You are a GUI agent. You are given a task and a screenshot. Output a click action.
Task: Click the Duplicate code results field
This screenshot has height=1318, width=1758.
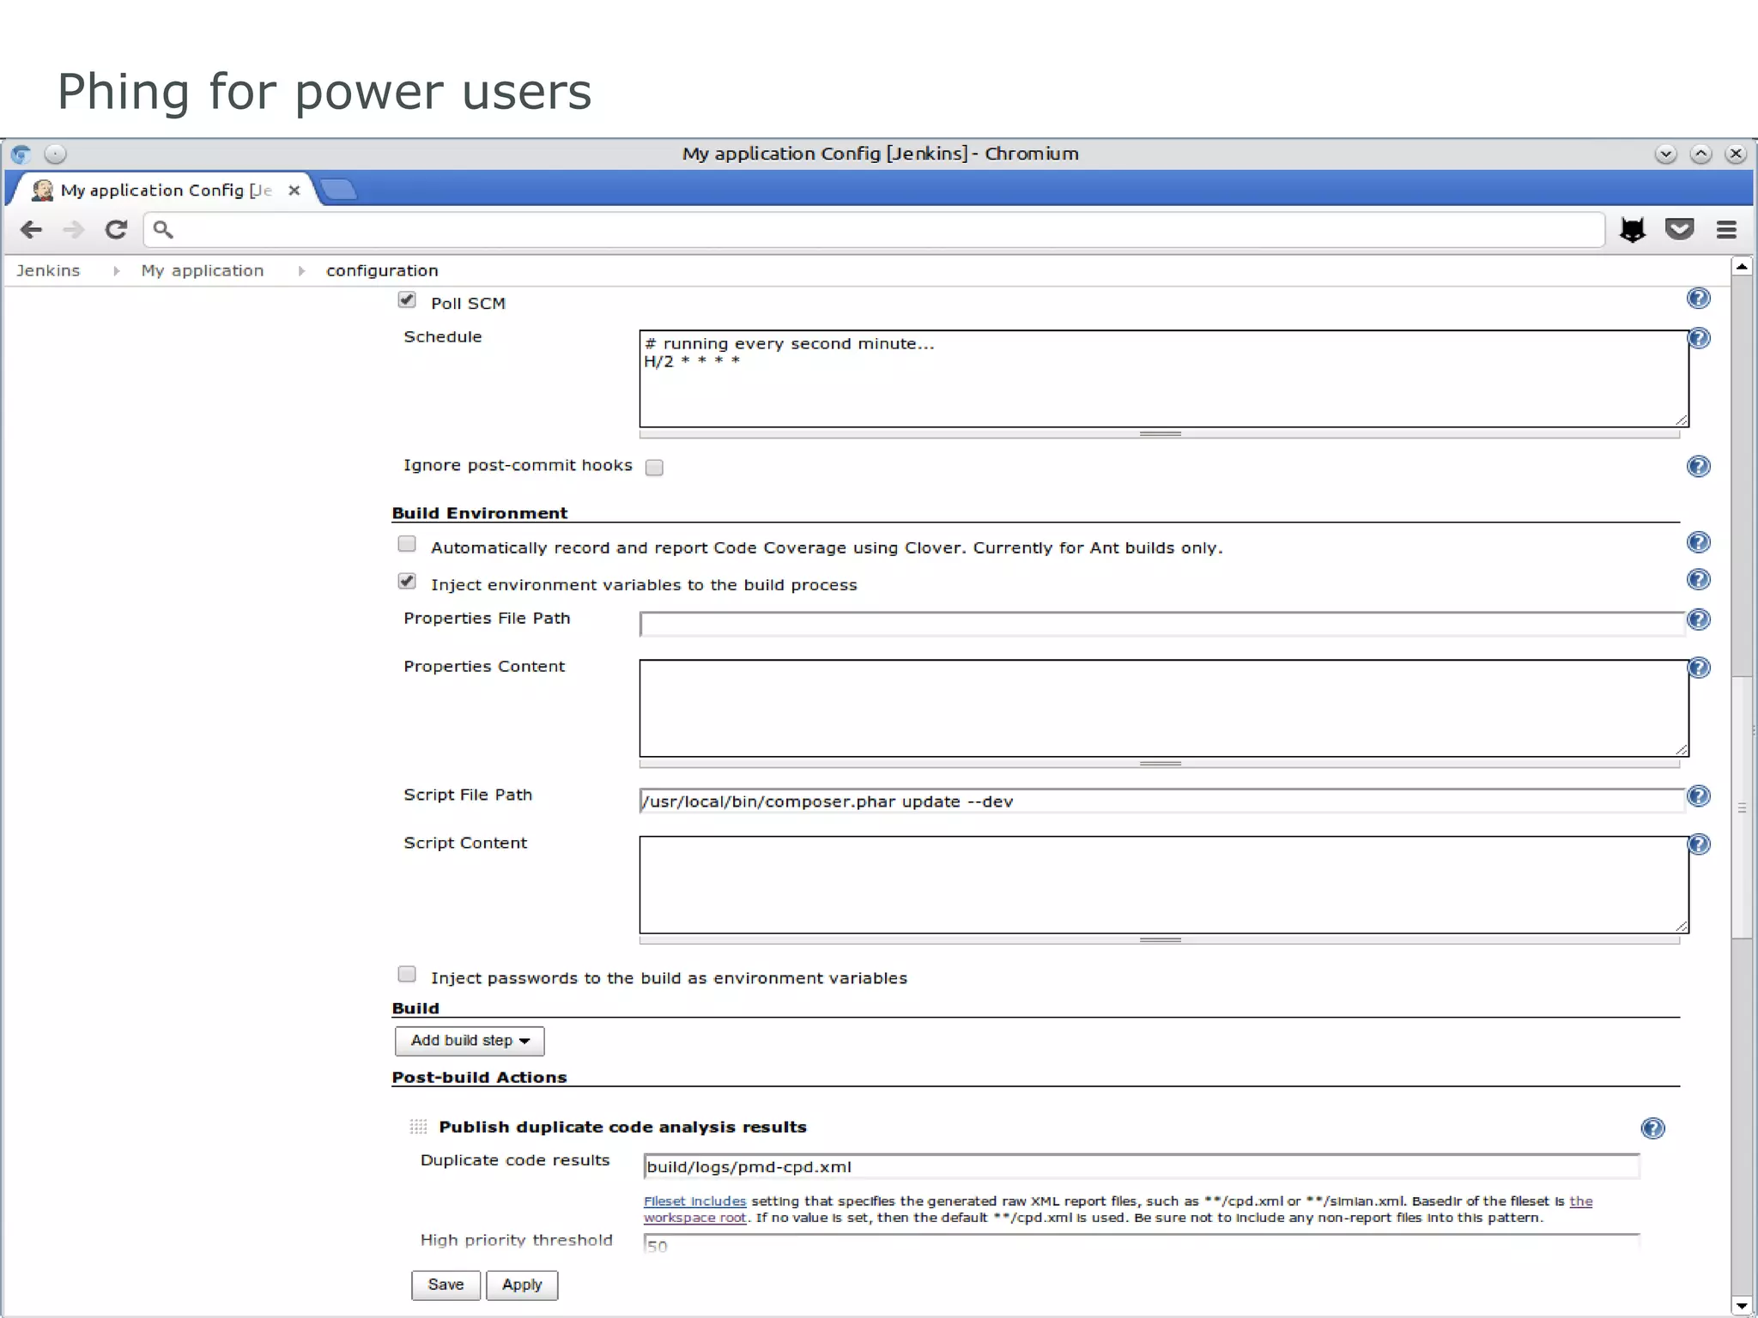pos(1142,1167)
